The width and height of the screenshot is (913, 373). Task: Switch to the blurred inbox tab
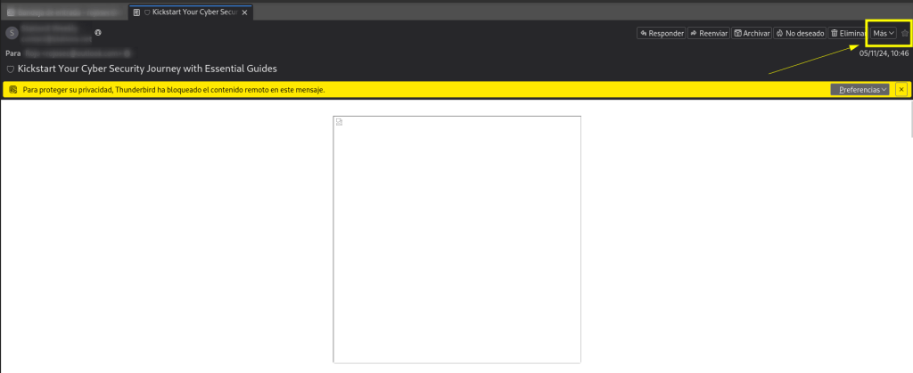(x=62, y=12)
